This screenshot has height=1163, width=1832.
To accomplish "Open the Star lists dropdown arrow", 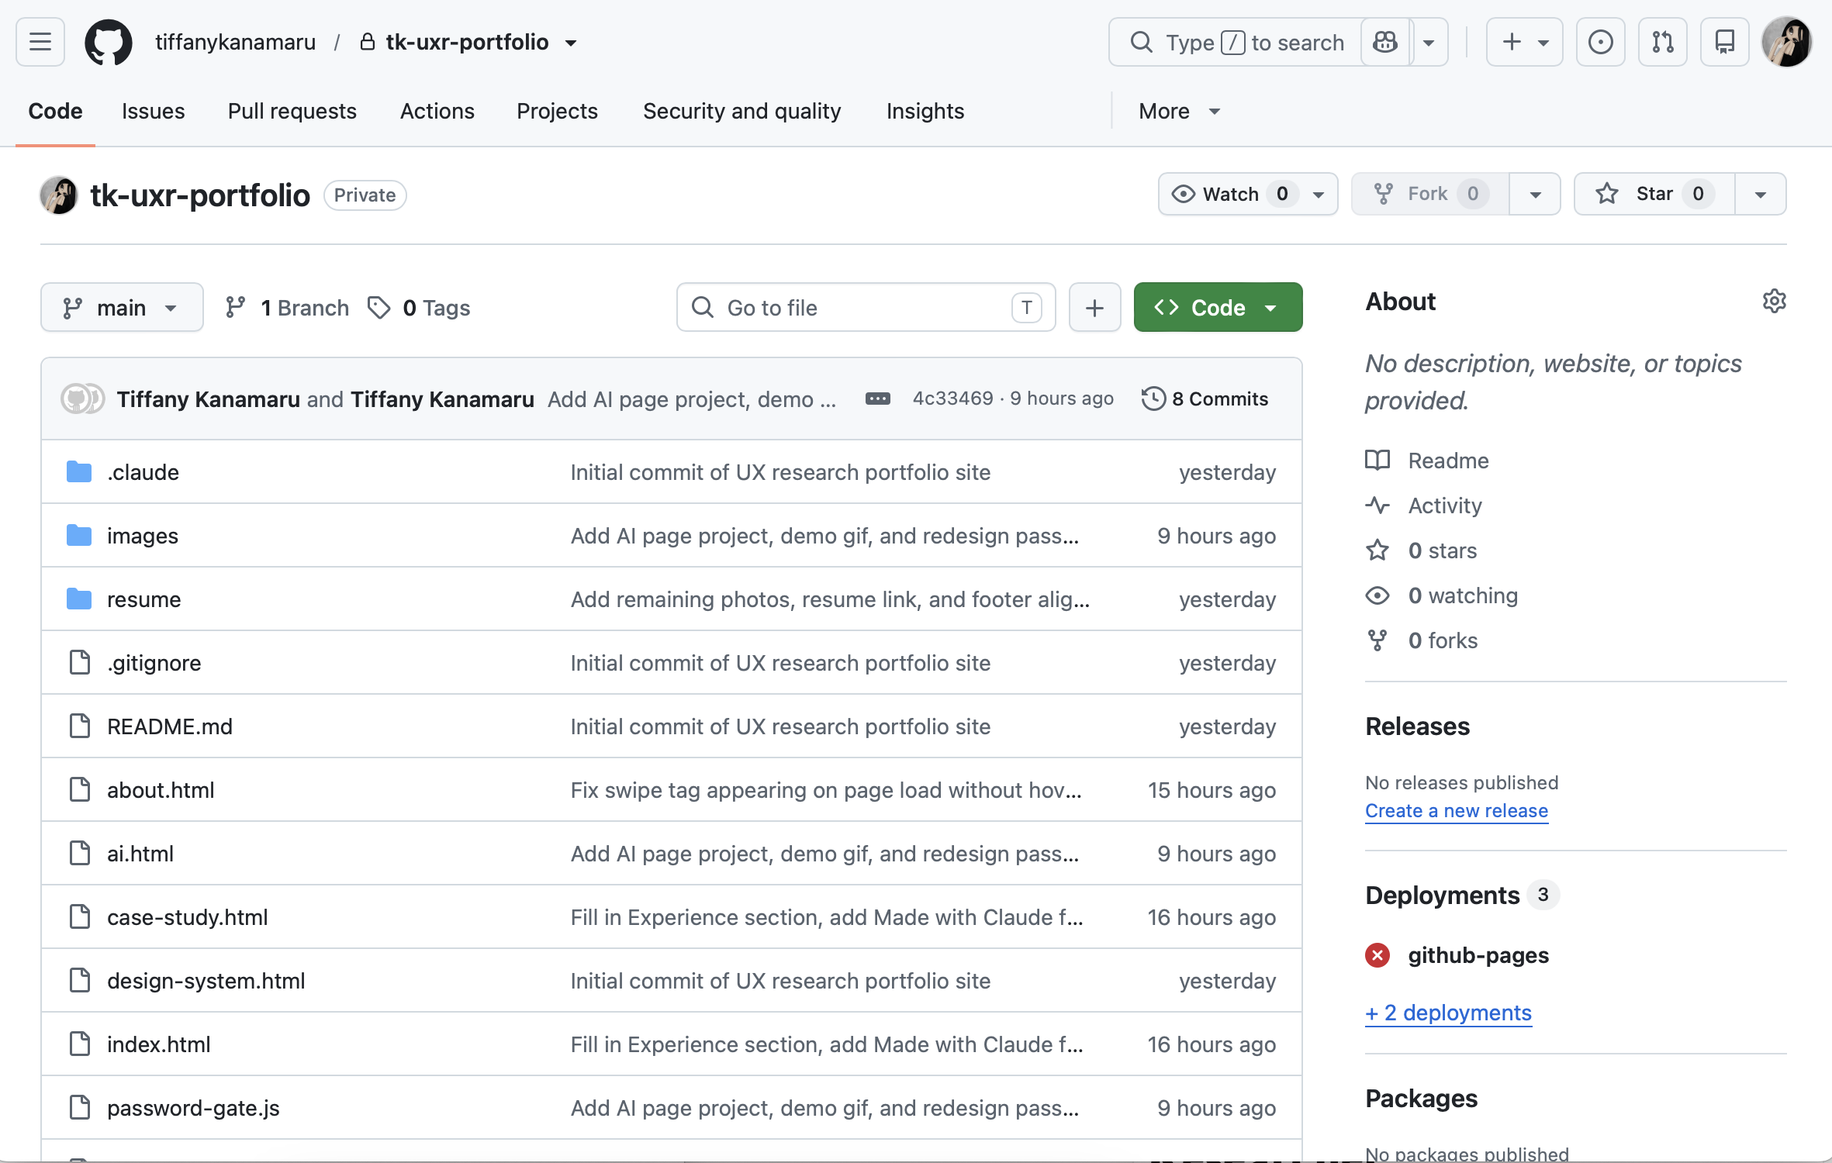I will 1761,194.
